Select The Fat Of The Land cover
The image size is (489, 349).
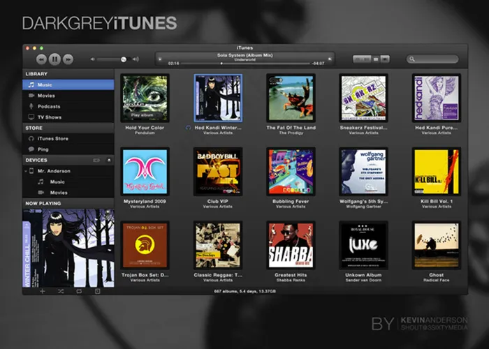(291, 98)
